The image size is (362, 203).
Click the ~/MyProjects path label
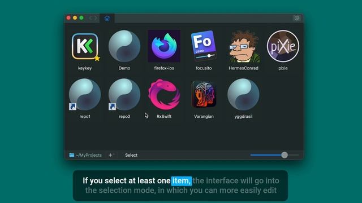pos(89,155)
